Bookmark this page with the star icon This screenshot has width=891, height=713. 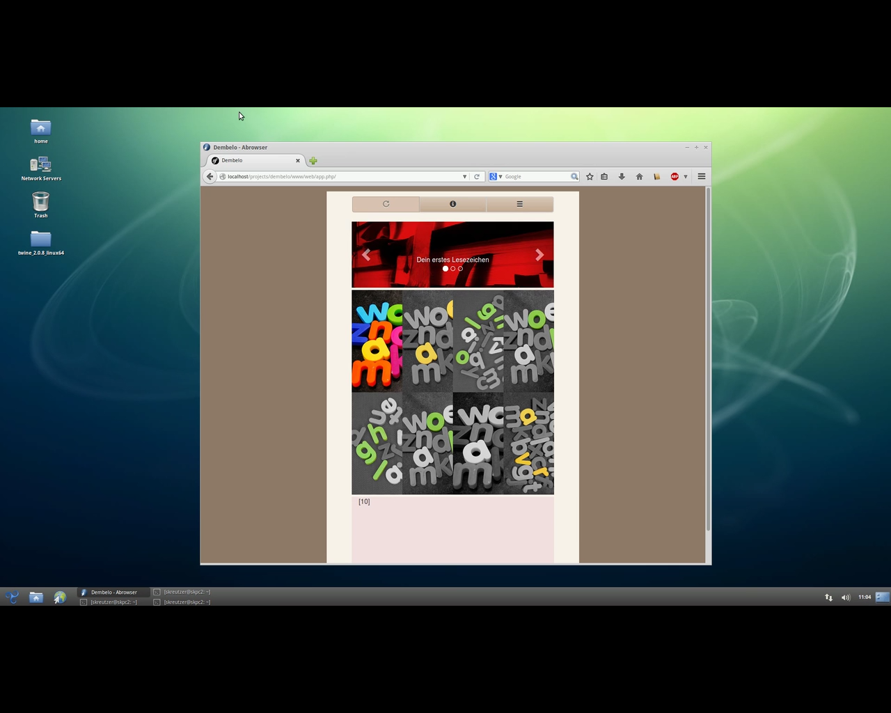click(x=590, y=177)
